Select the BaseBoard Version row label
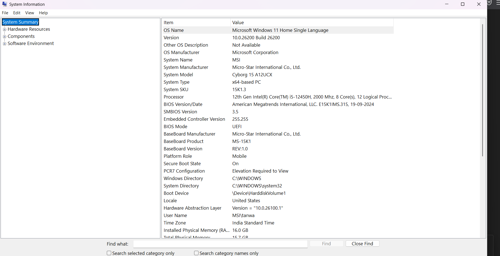The height and width of the screenshot is (256, 500). [183, 149]
